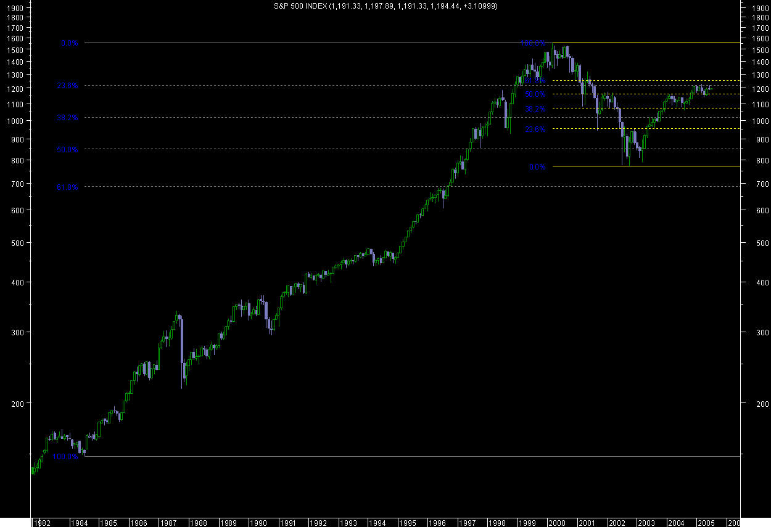
Task: Click the 1995 year label on time axis
Action: 407,523
